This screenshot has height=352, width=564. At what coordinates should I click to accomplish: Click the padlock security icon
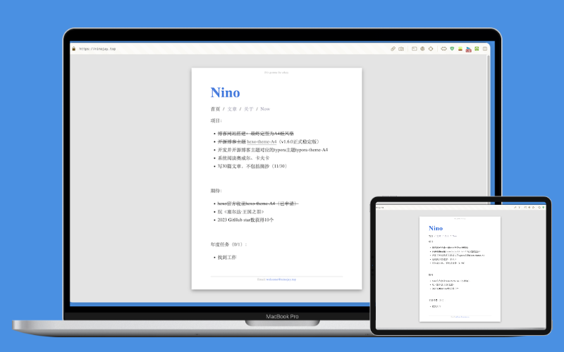pos(73,49)
